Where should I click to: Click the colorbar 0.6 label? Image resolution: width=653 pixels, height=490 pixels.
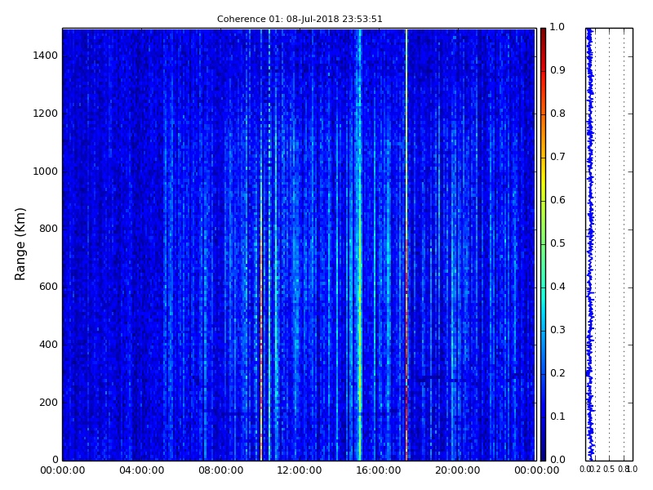click(557, 200)
